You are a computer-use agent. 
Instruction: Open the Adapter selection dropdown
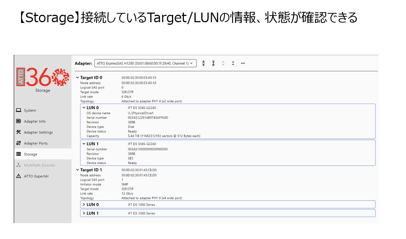click(145, 63)
